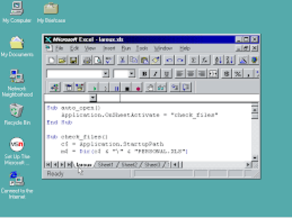Open the Run menu

[x=126, y=48]
